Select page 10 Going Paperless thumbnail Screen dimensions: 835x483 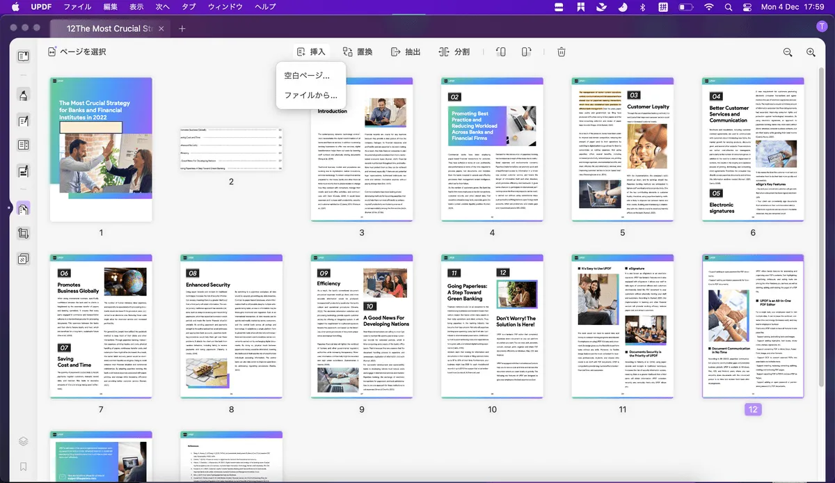pyautogui.click(x=492, y=326)
